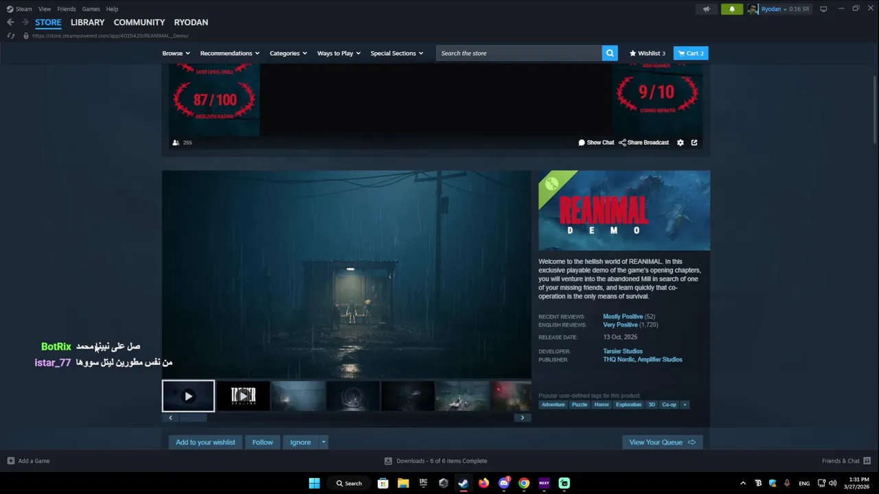The height and width of the screenshot is (494, 879).
Task: Open Google Chrome from taskbar
Action: (x=524, y=483)
